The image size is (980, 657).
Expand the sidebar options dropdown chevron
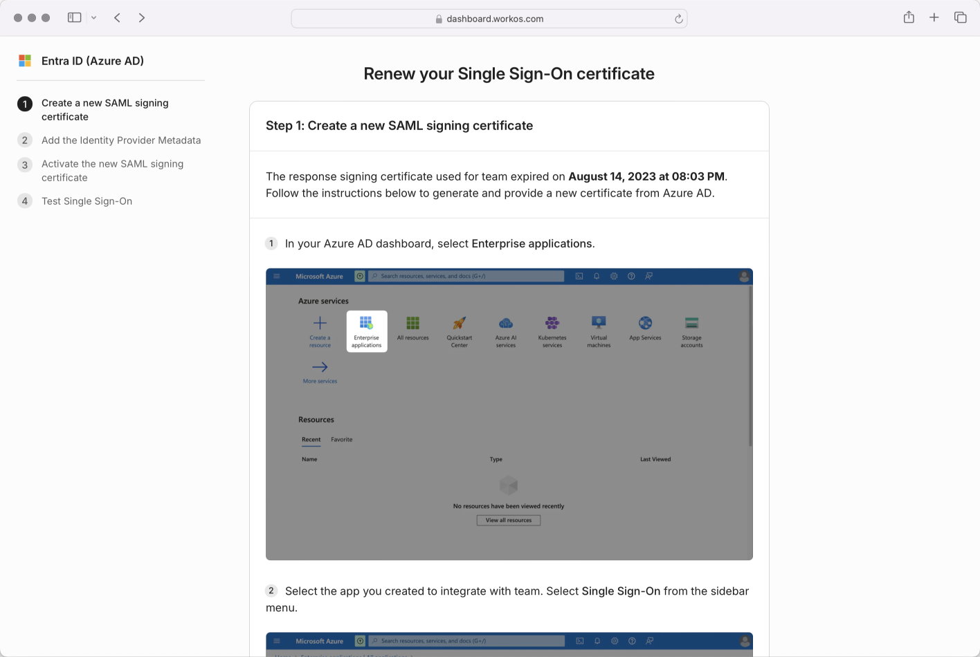(x=93, y=17)
